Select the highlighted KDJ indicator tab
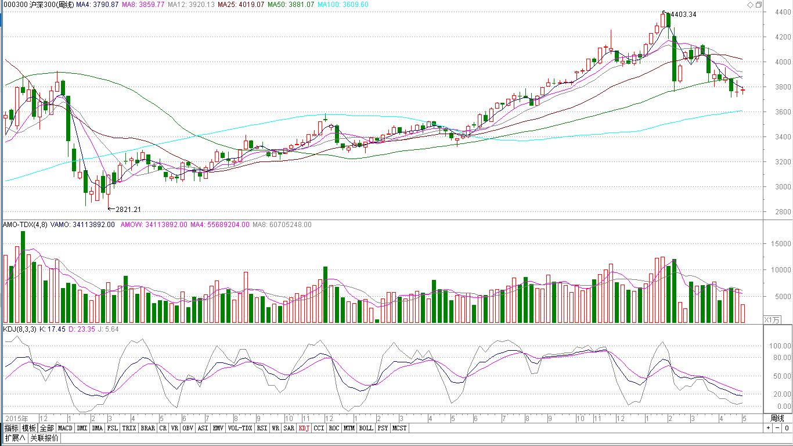The image size is (793, 446). pyautogui.click(x=304, y=428)
